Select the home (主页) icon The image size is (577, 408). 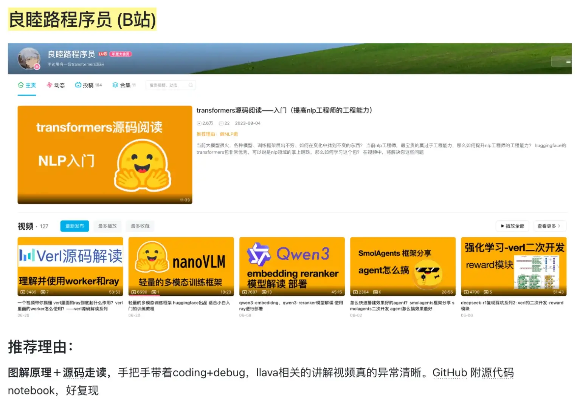point(21,85)
